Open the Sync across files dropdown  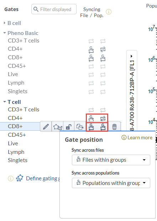pos(111,160)
